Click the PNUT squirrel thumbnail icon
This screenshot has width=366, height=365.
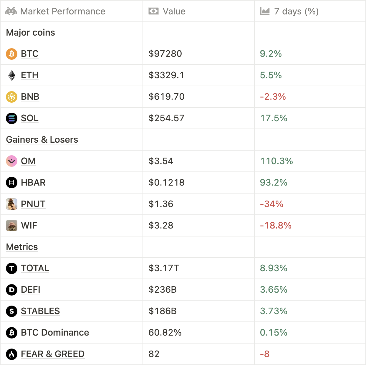12,204
